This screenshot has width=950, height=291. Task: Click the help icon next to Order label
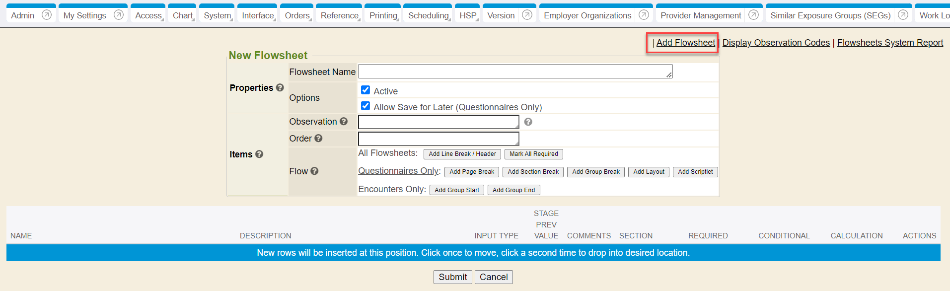[318, 138]
